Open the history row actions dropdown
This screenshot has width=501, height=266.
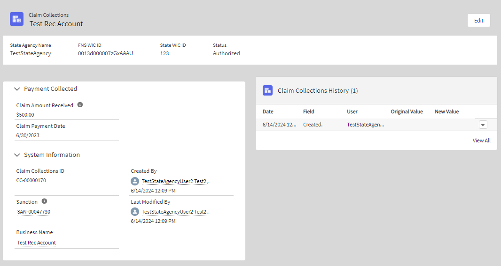click(x=483, y=125)
